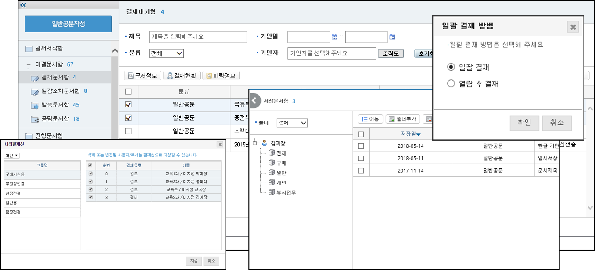Open calendar picker for start draft date
Viewport: 595px width, 270px height.
click(x=334, y=37)
